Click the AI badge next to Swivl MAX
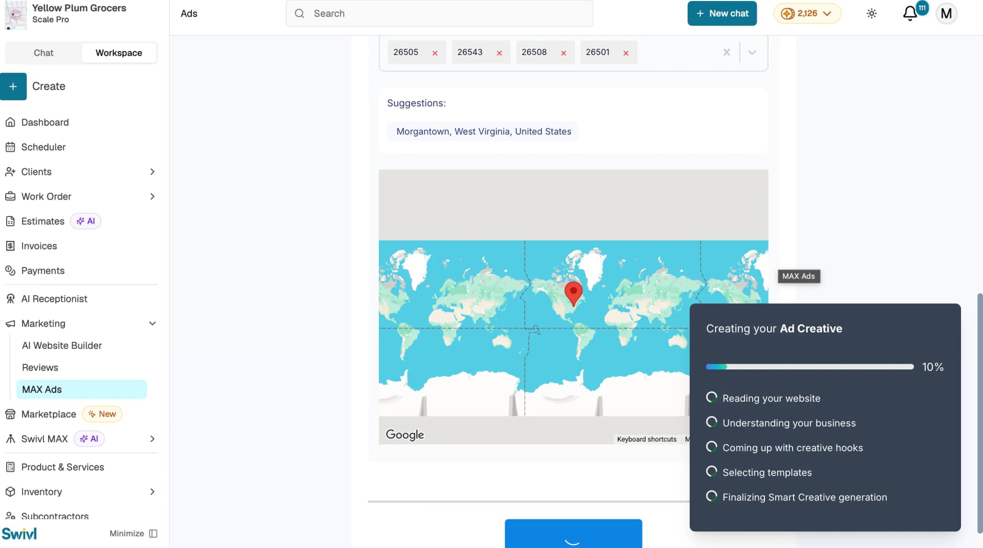The height and width of the screenshot is (548, 983). (x=89, y=439)
